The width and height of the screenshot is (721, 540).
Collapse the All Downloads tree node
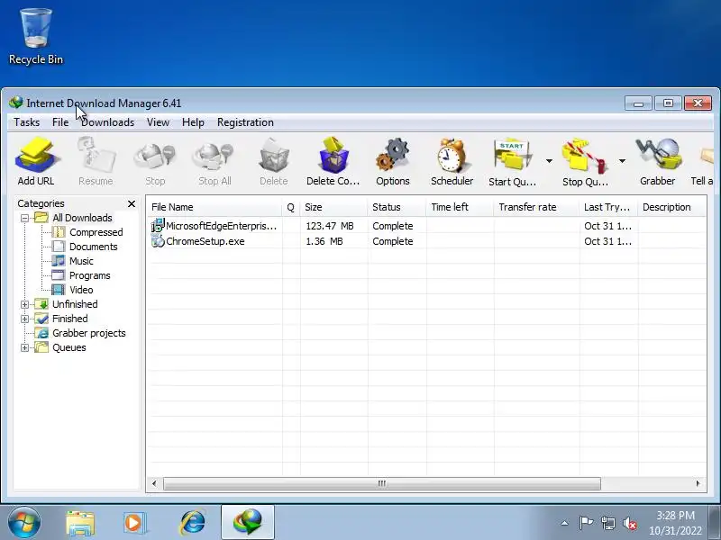coord(25,218)
